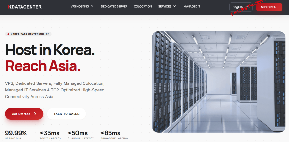
Task: Click the <50ms Shanghai latency value
Action: [78, 133]
